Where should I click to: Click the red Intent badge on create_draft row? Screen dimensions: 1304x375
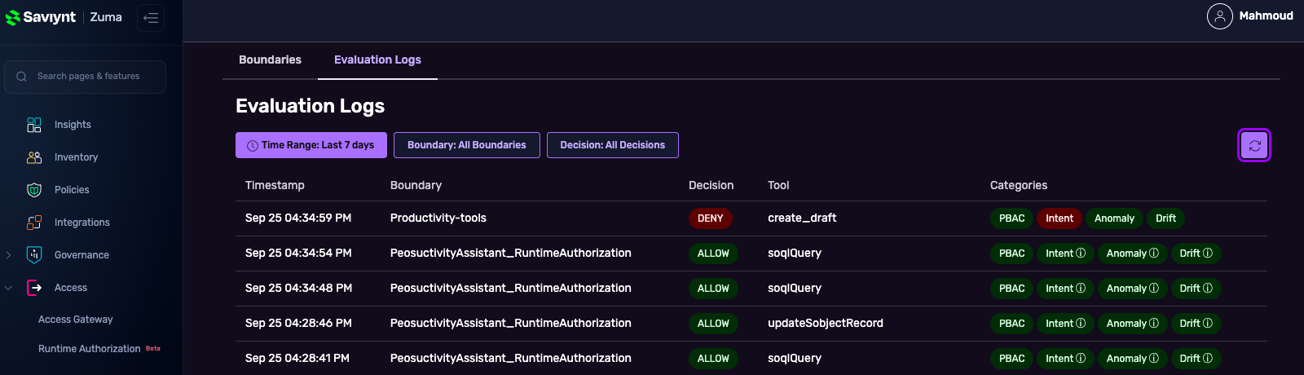tap(1059, 218)
